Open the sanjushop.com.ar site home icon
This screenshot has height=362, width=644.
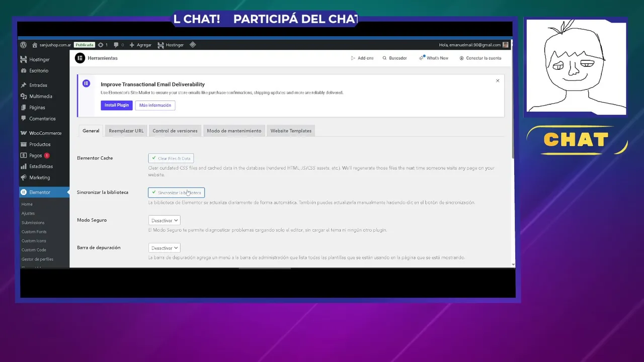pyautogui.click(x=35, y=45)
